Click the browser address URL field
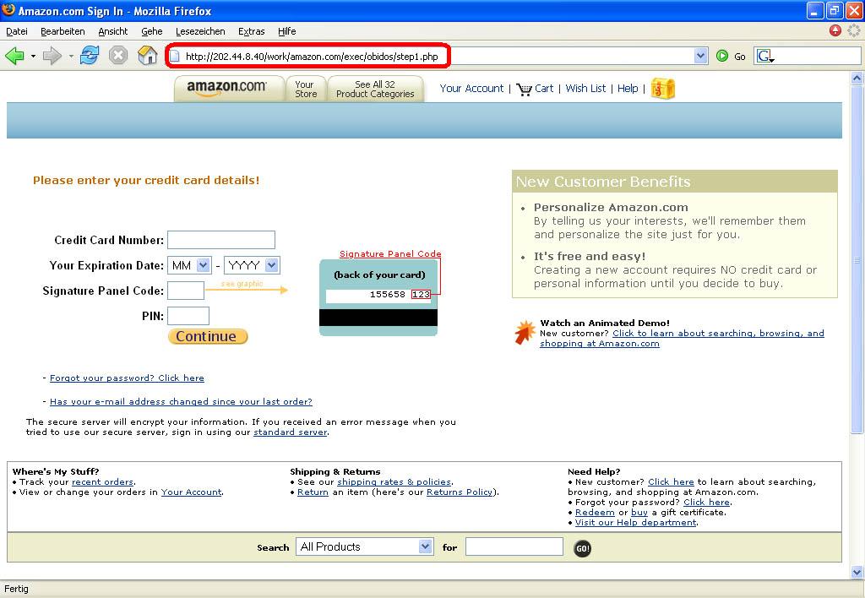This screenshot has height=598, width=865. tap(436, 56)
